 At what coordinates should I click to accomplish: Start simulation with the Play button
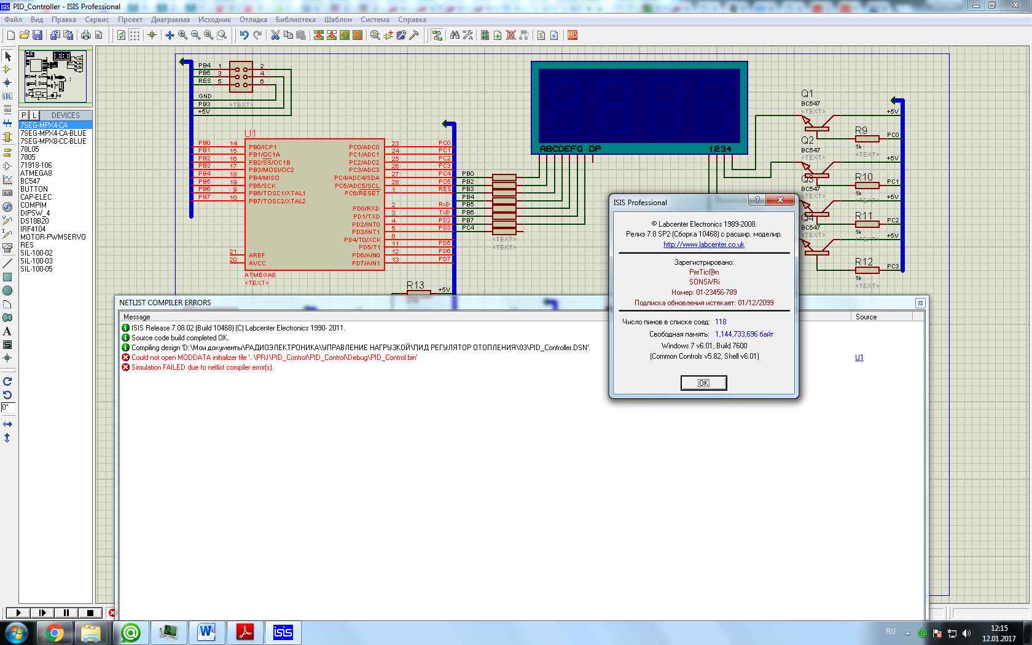[x=18, y=612]
